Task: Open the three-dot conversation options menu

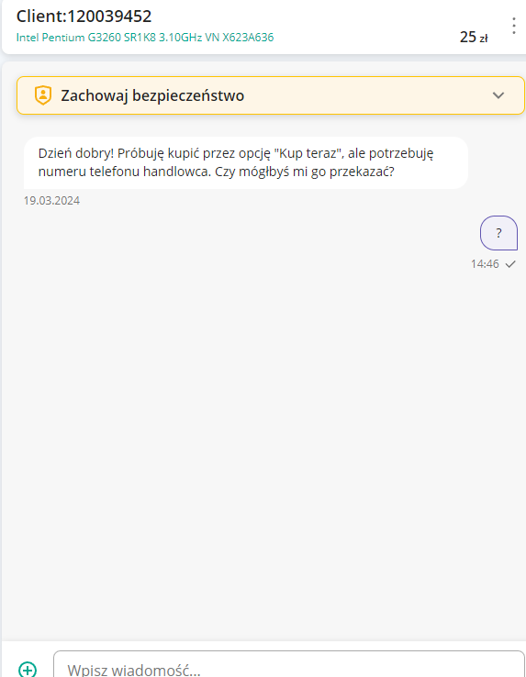Action: [513, 26]
